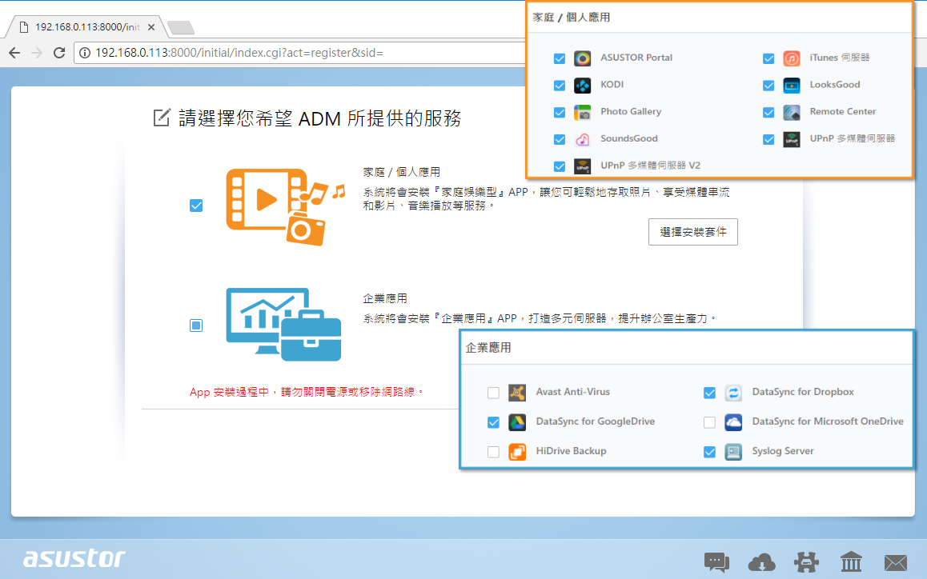Click the 選擇安裝套件 button
This screenshot has height=579, width=927.
click(693, 232)
